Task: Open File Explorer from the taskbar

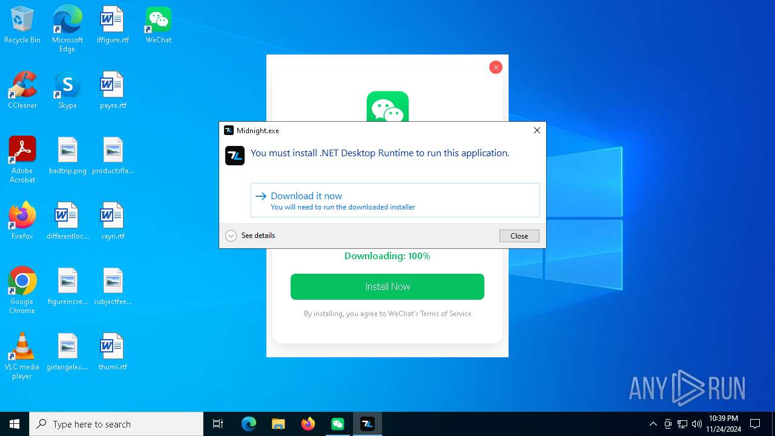Action: point(279,424)
